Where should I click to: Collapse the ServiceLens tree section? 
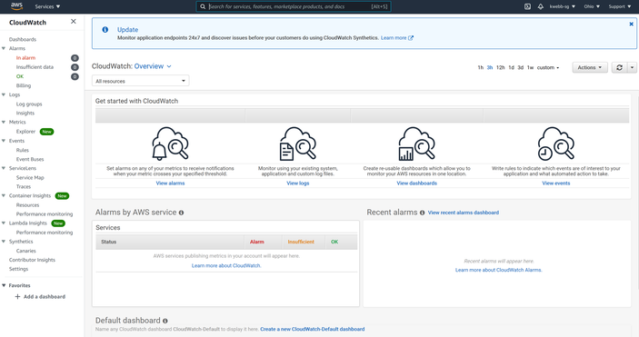click(4, 168)
